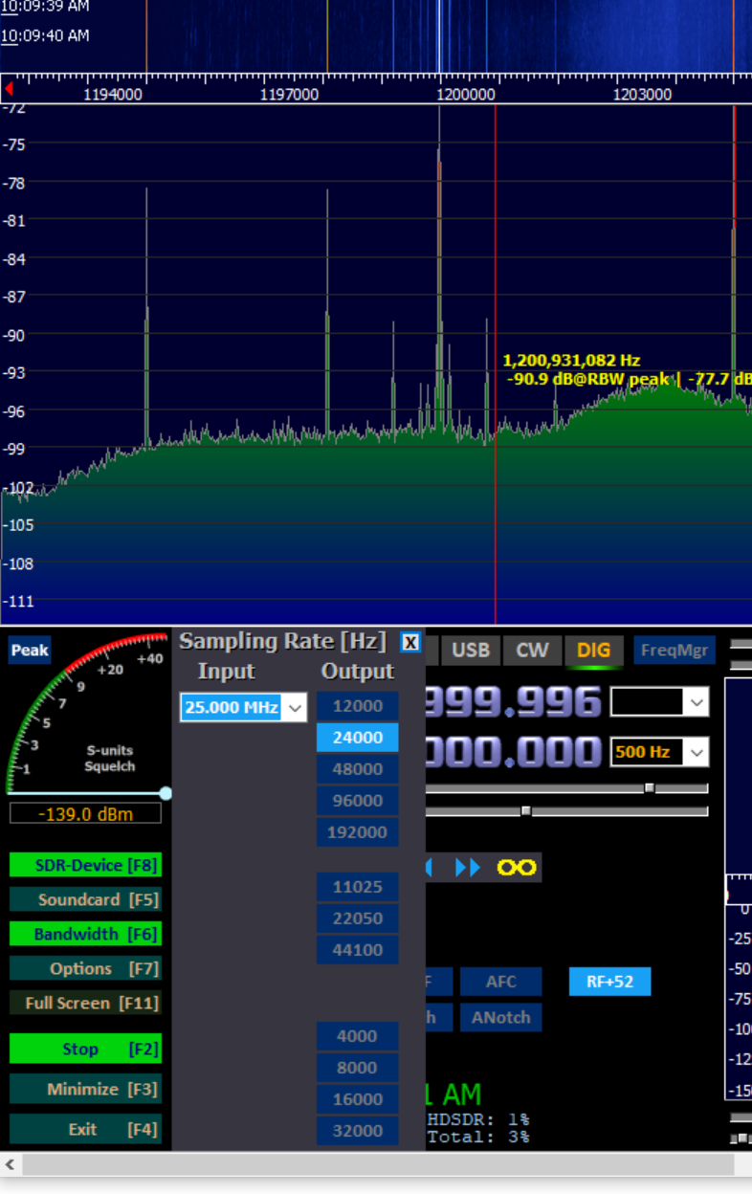Close the Sampling Rate panel
The height and width of the screenshot is (1194, 752).
pyautogui.click(x=410, y=642)
